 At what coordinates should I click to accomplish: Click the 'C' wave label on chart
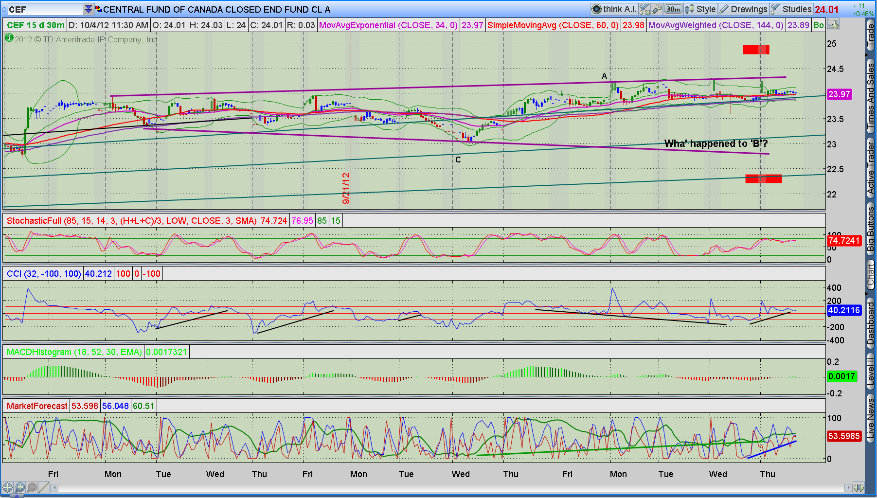pyautogui.click(x=458, y=160)
